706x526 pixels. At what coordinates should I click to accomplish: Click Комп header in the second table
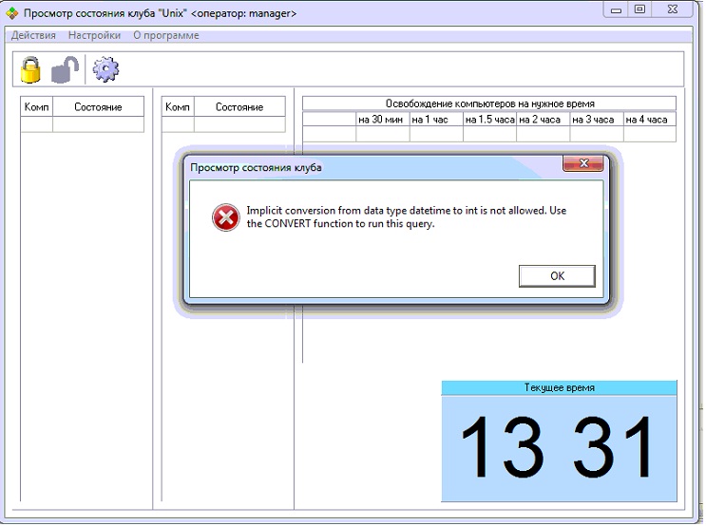click(x=178, y=106)
